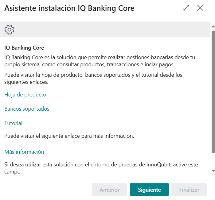Click the settings gear icon

point(10,30)
